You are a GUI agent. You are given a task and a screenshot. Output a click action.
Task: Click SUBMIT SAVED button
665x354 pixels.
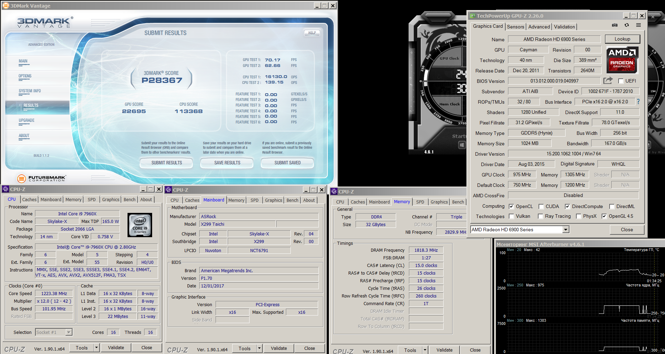[x=287, y=163]
